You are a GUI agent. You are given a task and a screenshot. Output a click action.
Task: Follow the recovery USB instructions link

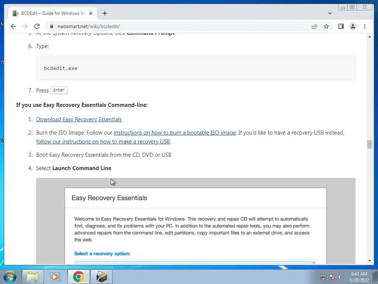coord(103,142)
